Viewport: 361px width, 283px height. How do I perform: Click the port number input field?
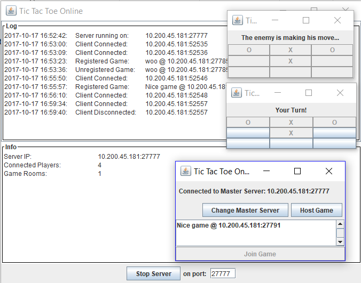[223, 274]
